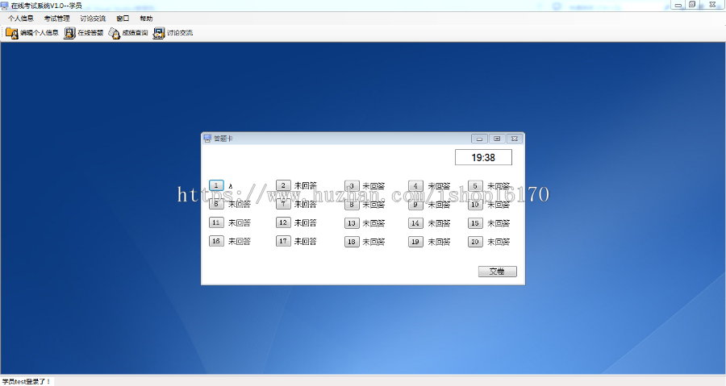Click the app icon in the main title bar
Screen dimensions: 726x386
tap(5, 6)
